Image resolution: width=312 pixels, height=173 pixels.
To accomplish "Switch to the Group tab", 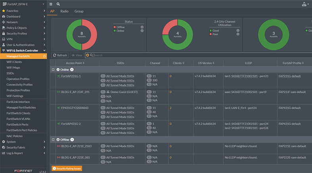I will 79,12.
